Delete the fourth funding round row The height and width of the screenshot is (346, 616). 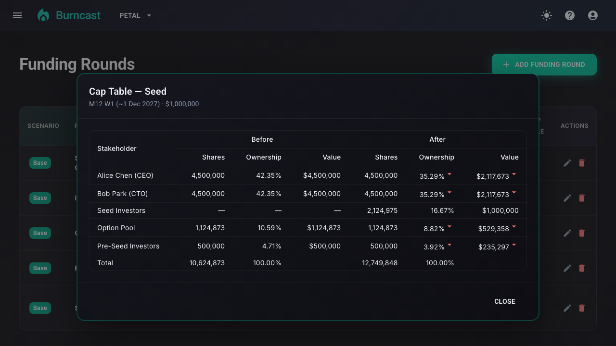click(582, 268)
